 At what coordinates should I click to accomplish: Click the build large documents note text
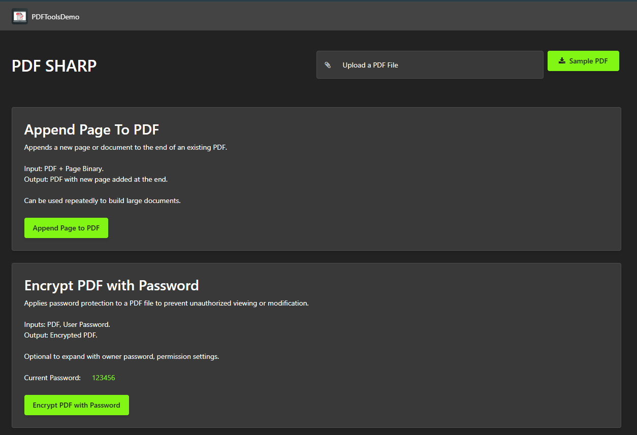click(102, 200)
